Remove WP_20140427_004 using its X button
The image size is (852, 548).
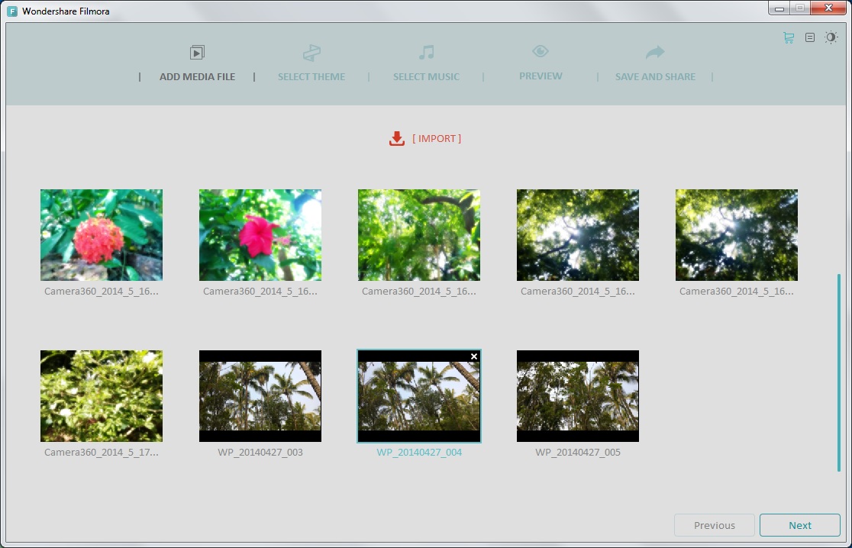(x=474, y=356)
